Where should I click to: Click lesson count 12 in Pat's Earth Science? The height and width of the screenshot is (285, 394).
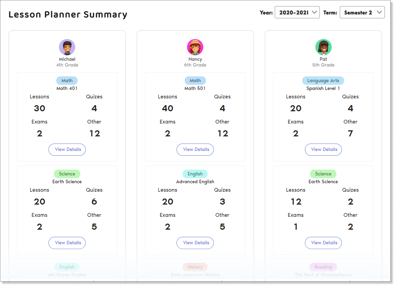coord(296,202)
